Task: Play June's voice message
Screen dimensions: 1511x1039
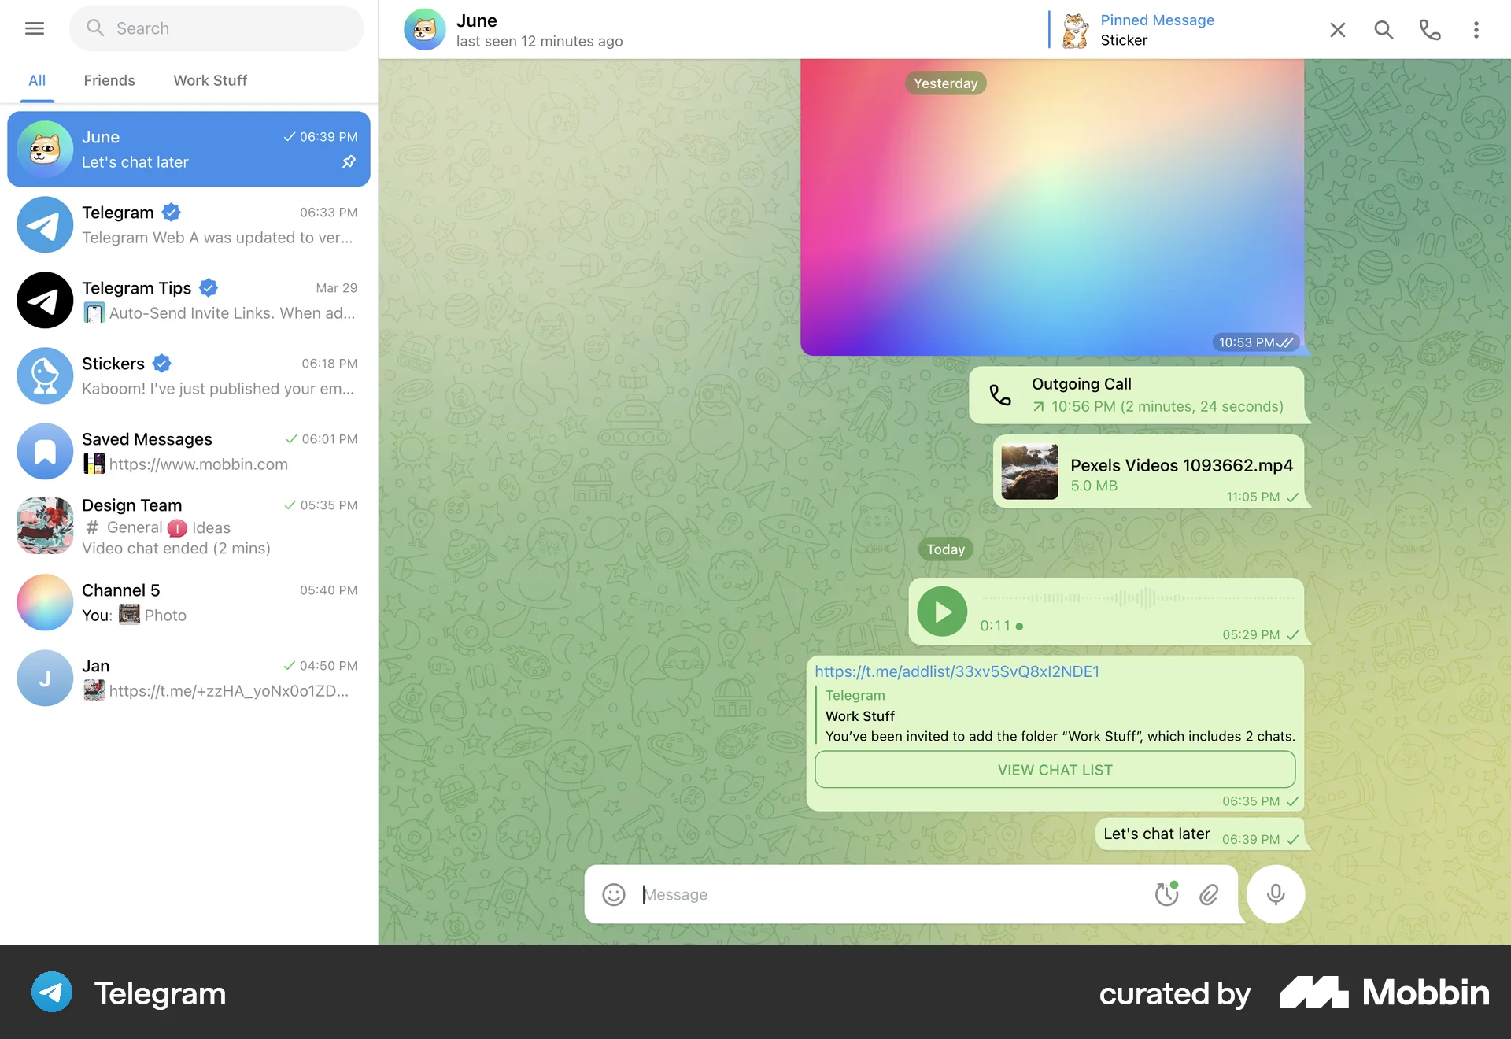Action: tap(941, 612)
